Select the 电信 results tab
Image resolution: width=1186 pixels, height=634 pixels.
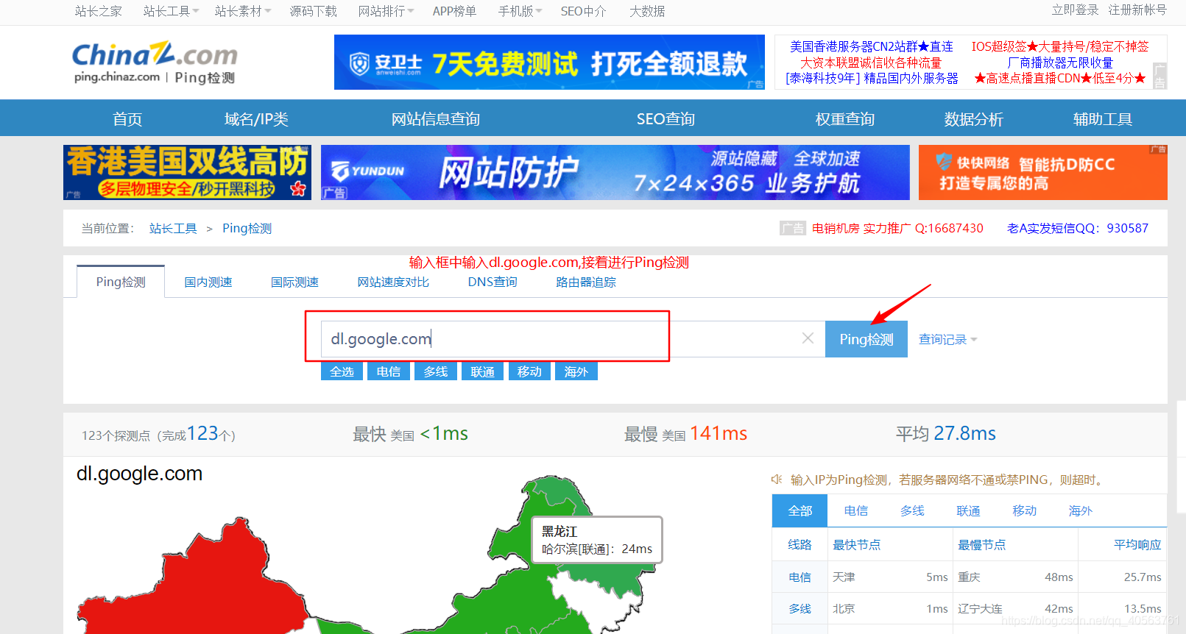coord(856,510)
